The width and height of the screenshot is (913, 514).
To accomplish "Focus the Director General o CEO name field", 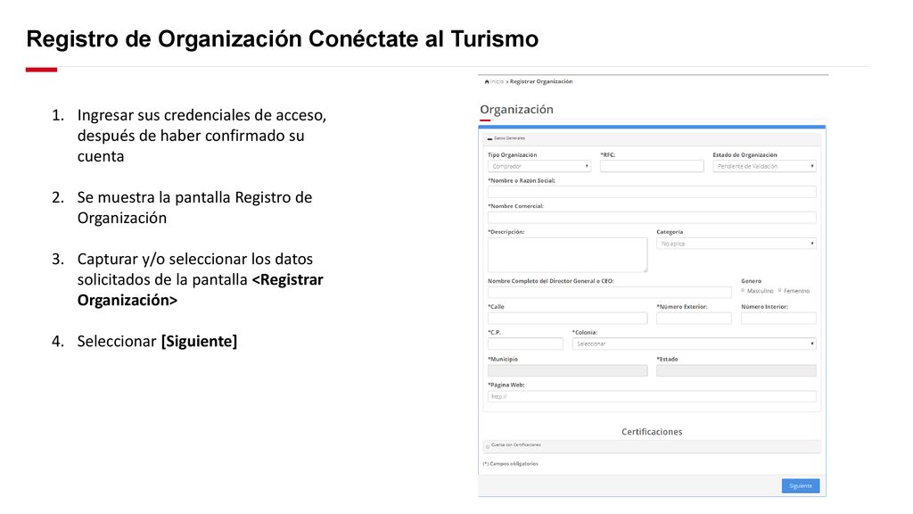I will point(610,292).
